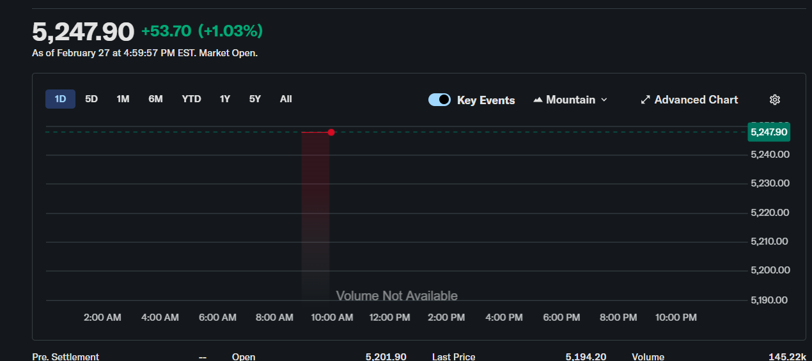
Task: Click the green 5,247.90 price tag on axis
Action: coord(769,132)
